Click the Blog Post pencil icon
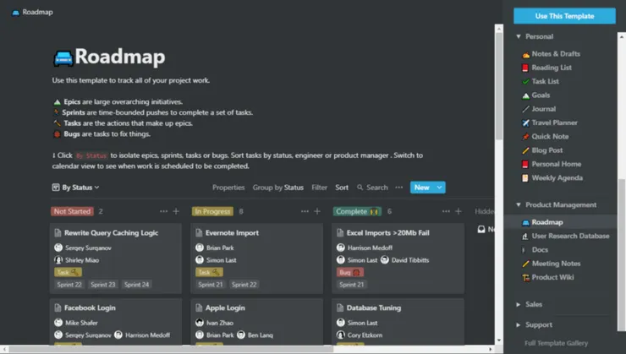The image size is (626, 354). coord(526,150)
